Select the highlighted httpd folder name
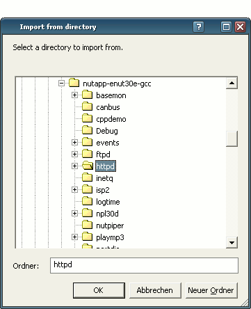The height and width of the screenshot is (309, 251). (106, 166)
